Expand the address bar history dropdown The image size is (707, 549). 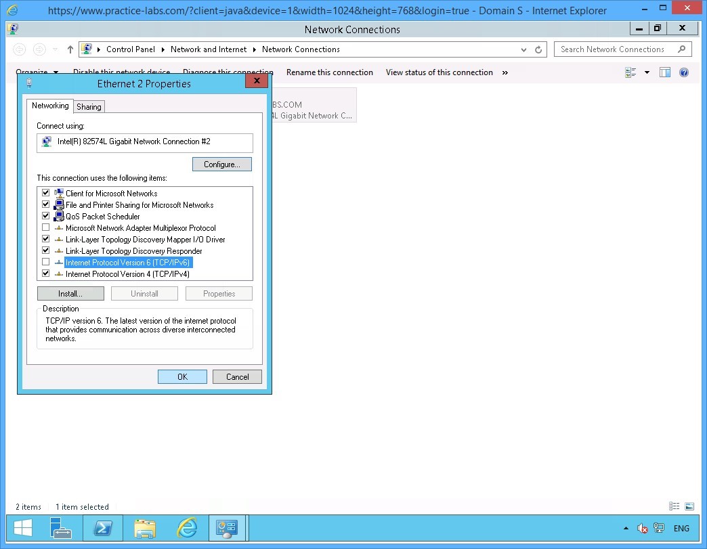pos(524,49)
